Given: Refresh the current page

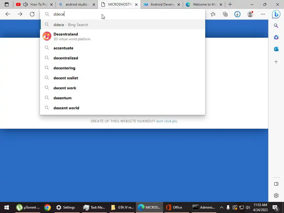Looking at the screenshot, I should pyautogui.click(x=32, y=14).
